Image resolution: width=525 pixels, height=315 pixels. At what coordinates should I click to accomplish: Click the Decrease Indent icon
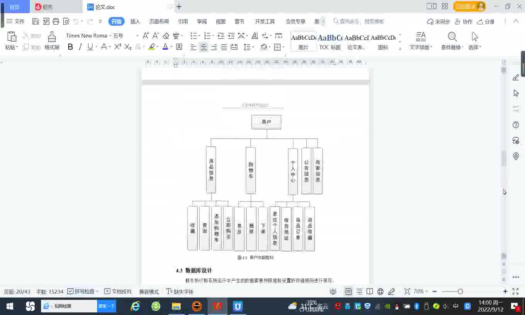pos(220,36)
